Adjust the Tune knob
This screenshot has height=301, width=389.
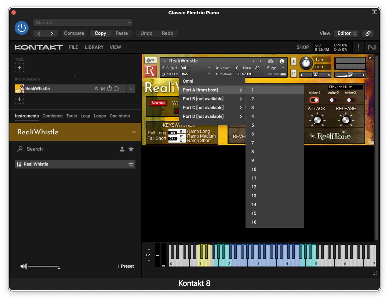(306, 63)
